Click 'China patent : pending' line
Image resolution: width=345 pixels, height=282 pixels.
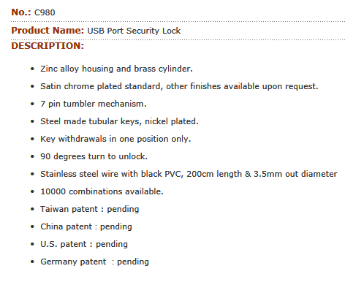pyautogui.click(x=86, y=226)
